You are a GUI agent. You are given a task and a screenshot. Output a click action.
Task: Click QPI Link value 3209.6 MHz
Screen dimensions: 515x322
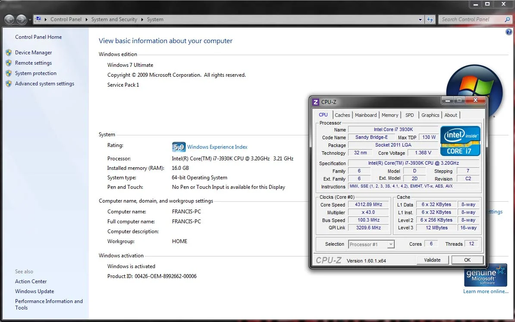tap(368, 228)
